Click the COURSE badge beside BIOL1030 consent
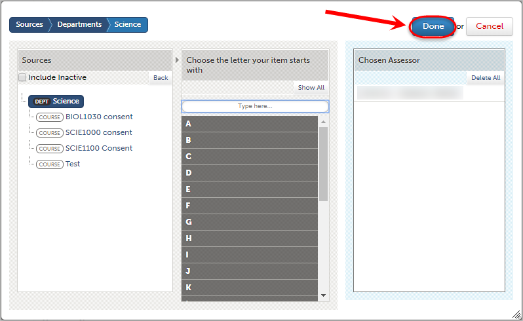This screenshot has width=523, height=321. (50, 117)
